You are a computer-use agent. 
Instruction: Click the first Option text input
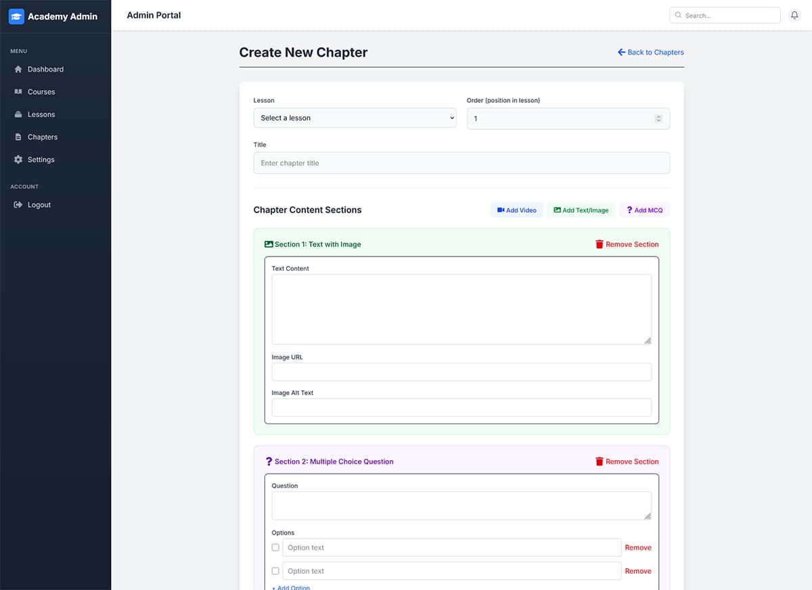click(x=451, y=547)
